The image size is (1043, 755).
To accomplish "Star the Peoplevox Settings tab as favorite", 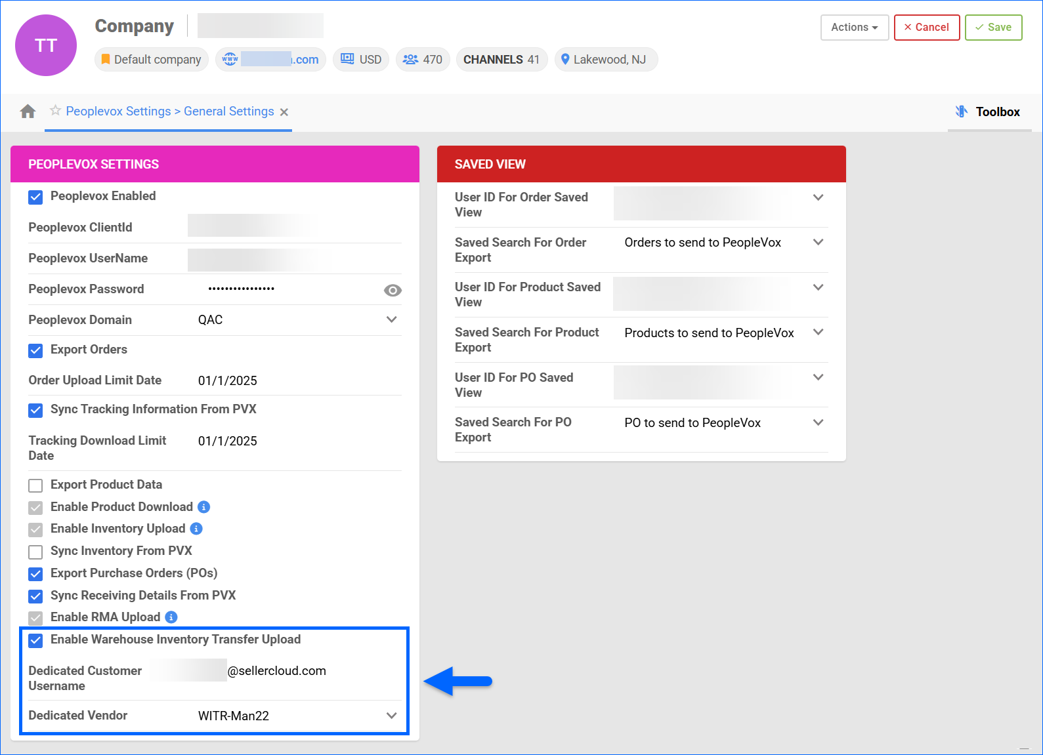I will (x=56, y=110).
